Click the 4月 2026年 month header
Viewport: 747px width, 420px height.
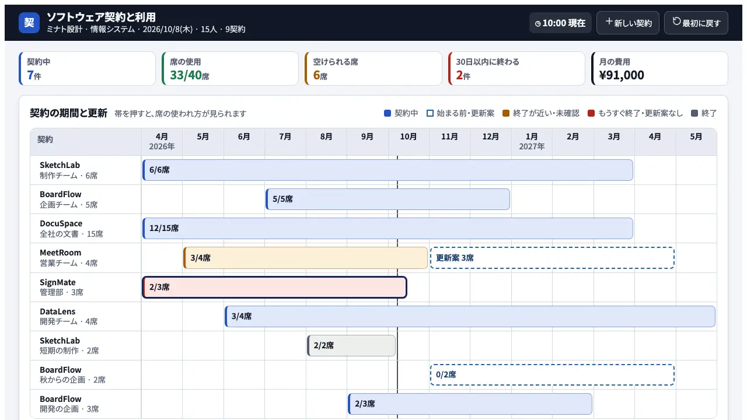[x=162, y=142]
